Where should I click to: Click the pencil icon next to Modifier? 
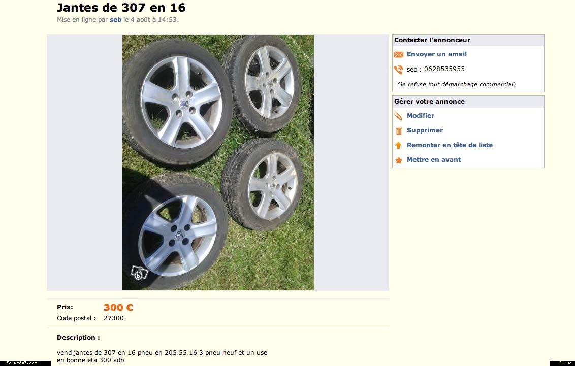[398, 116]
